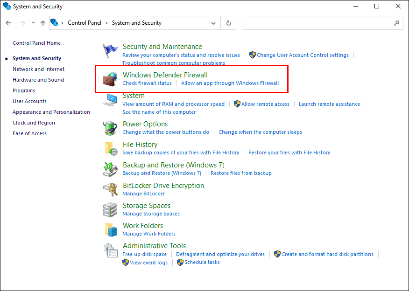Click the Security and Maintenance flag icon

click(110, 51)
